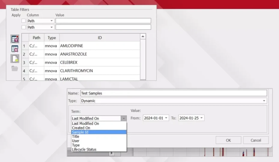The image size is (279, 162).
Task: Enable the second table filter checkbox
Action: (23, 27)
